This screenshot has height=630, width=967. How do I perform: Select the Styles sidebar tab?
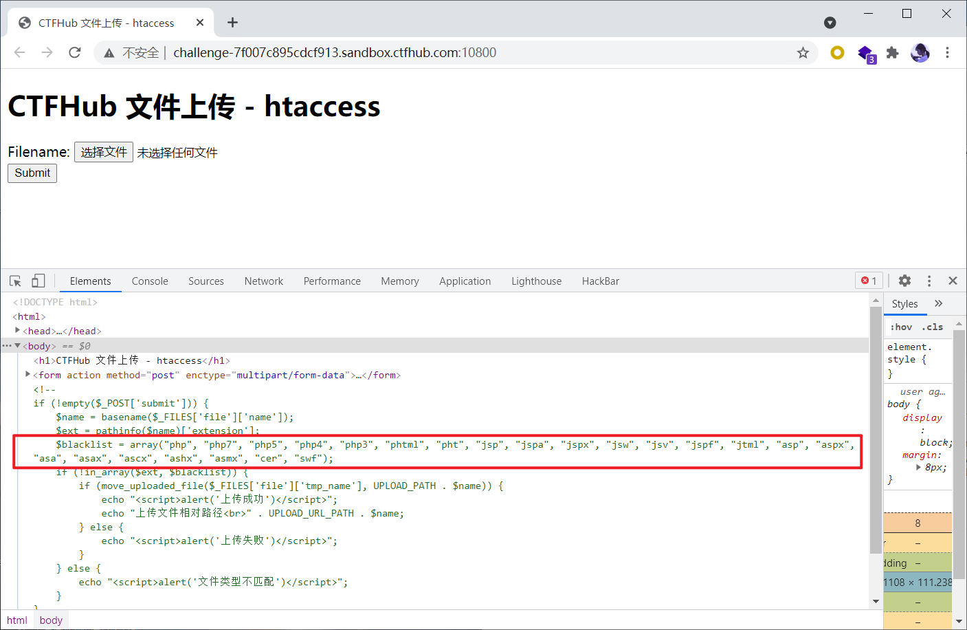click(904, 304)
